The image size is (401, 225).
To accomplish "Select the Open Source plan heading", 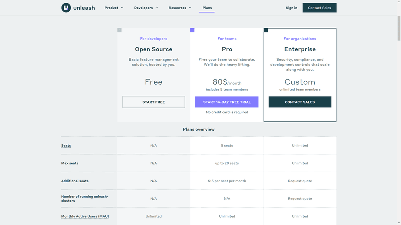I will pos(153,49).
